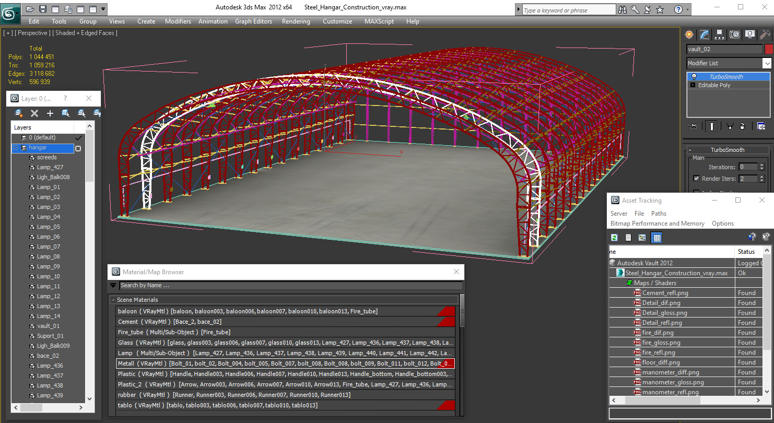
Task: Click the keyword search field in title bar
Action: tap(569, 10)
